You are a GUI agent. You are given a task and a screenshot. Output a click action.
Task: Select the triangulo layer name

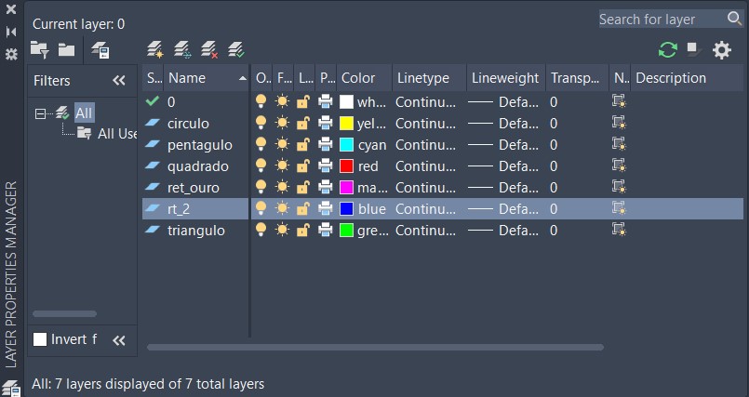[x=195, y=230]
